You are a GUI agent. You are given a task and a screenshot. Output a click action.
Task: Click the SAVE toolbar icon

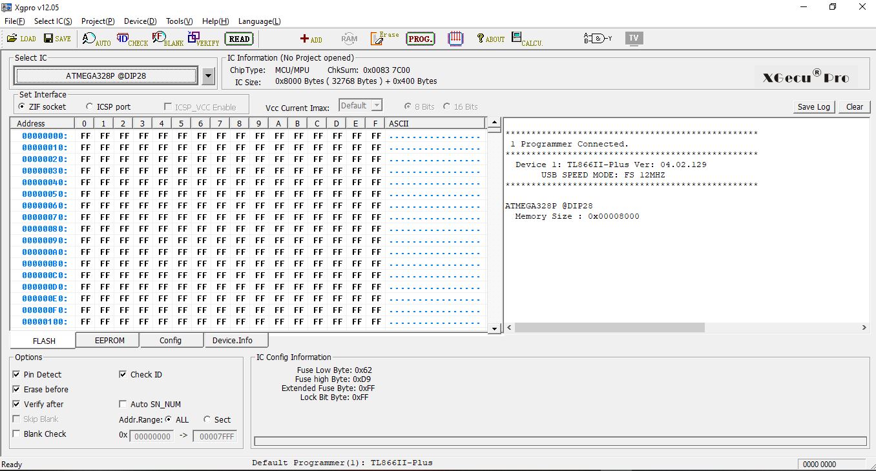[x=57, y=39]
